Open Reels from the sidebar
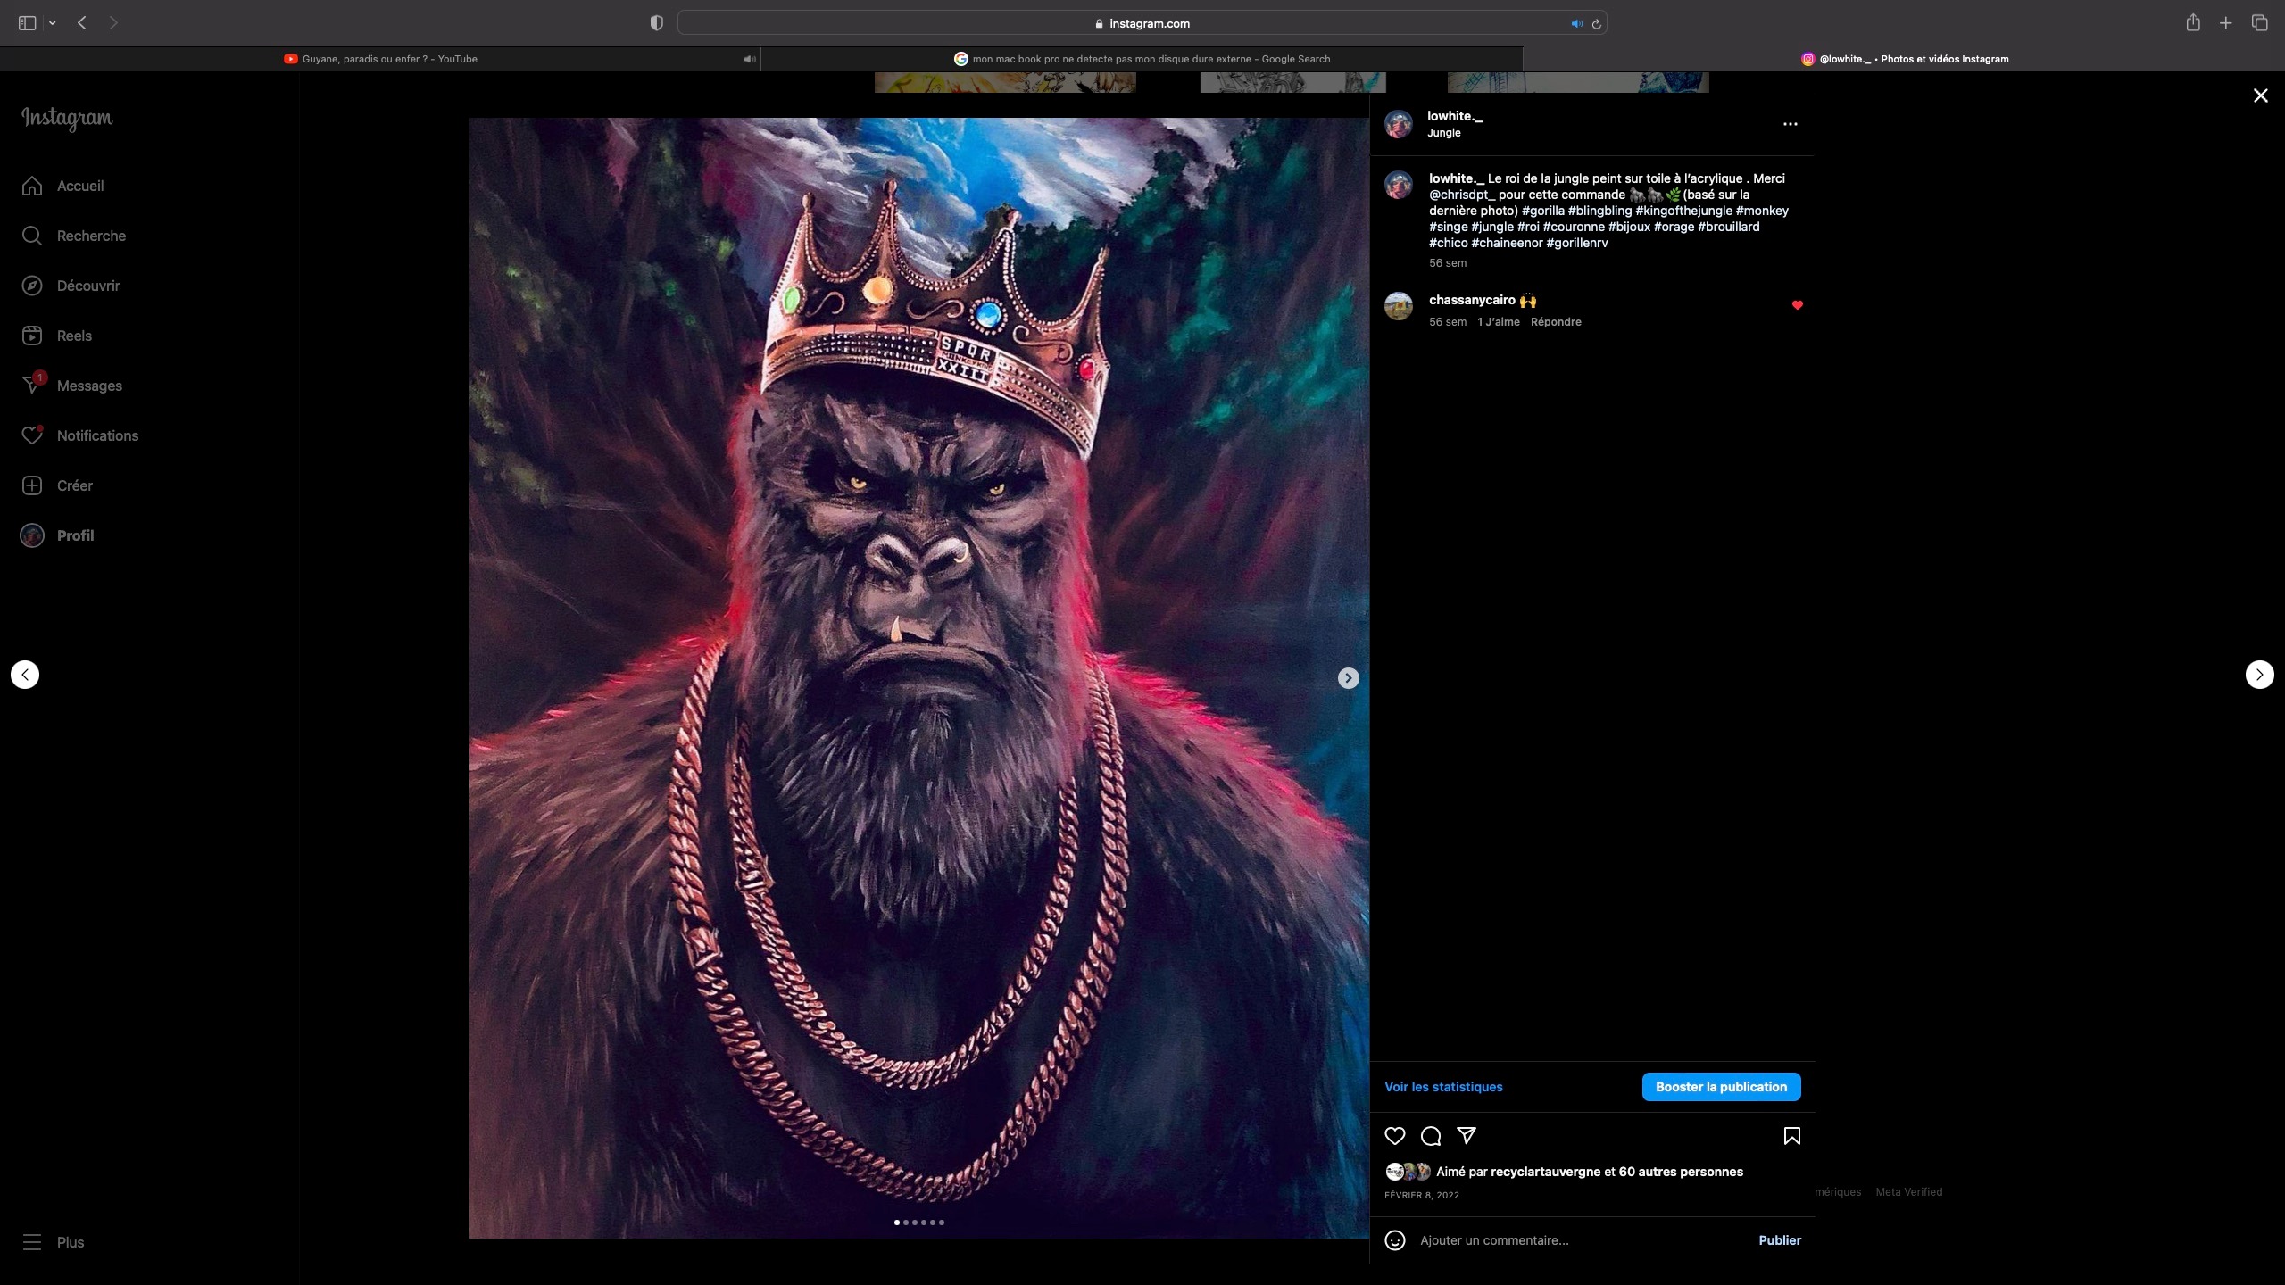The image size is (2285, 1285). pyautogui.click(x=73, y=336)
